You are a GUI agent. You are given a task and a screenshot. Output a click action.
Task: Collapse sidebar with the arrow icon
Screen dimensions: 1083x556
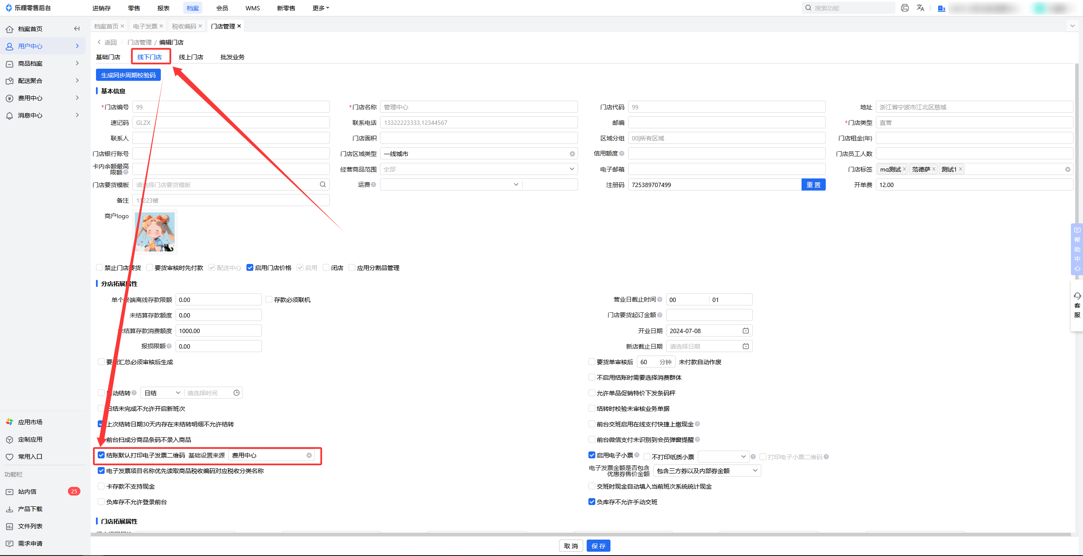click(77, 29)
